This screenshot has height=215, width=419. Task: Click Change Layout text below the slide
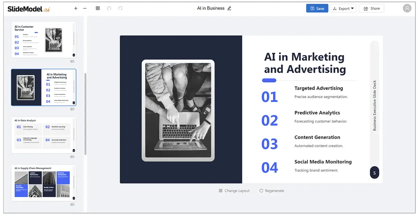237,191
